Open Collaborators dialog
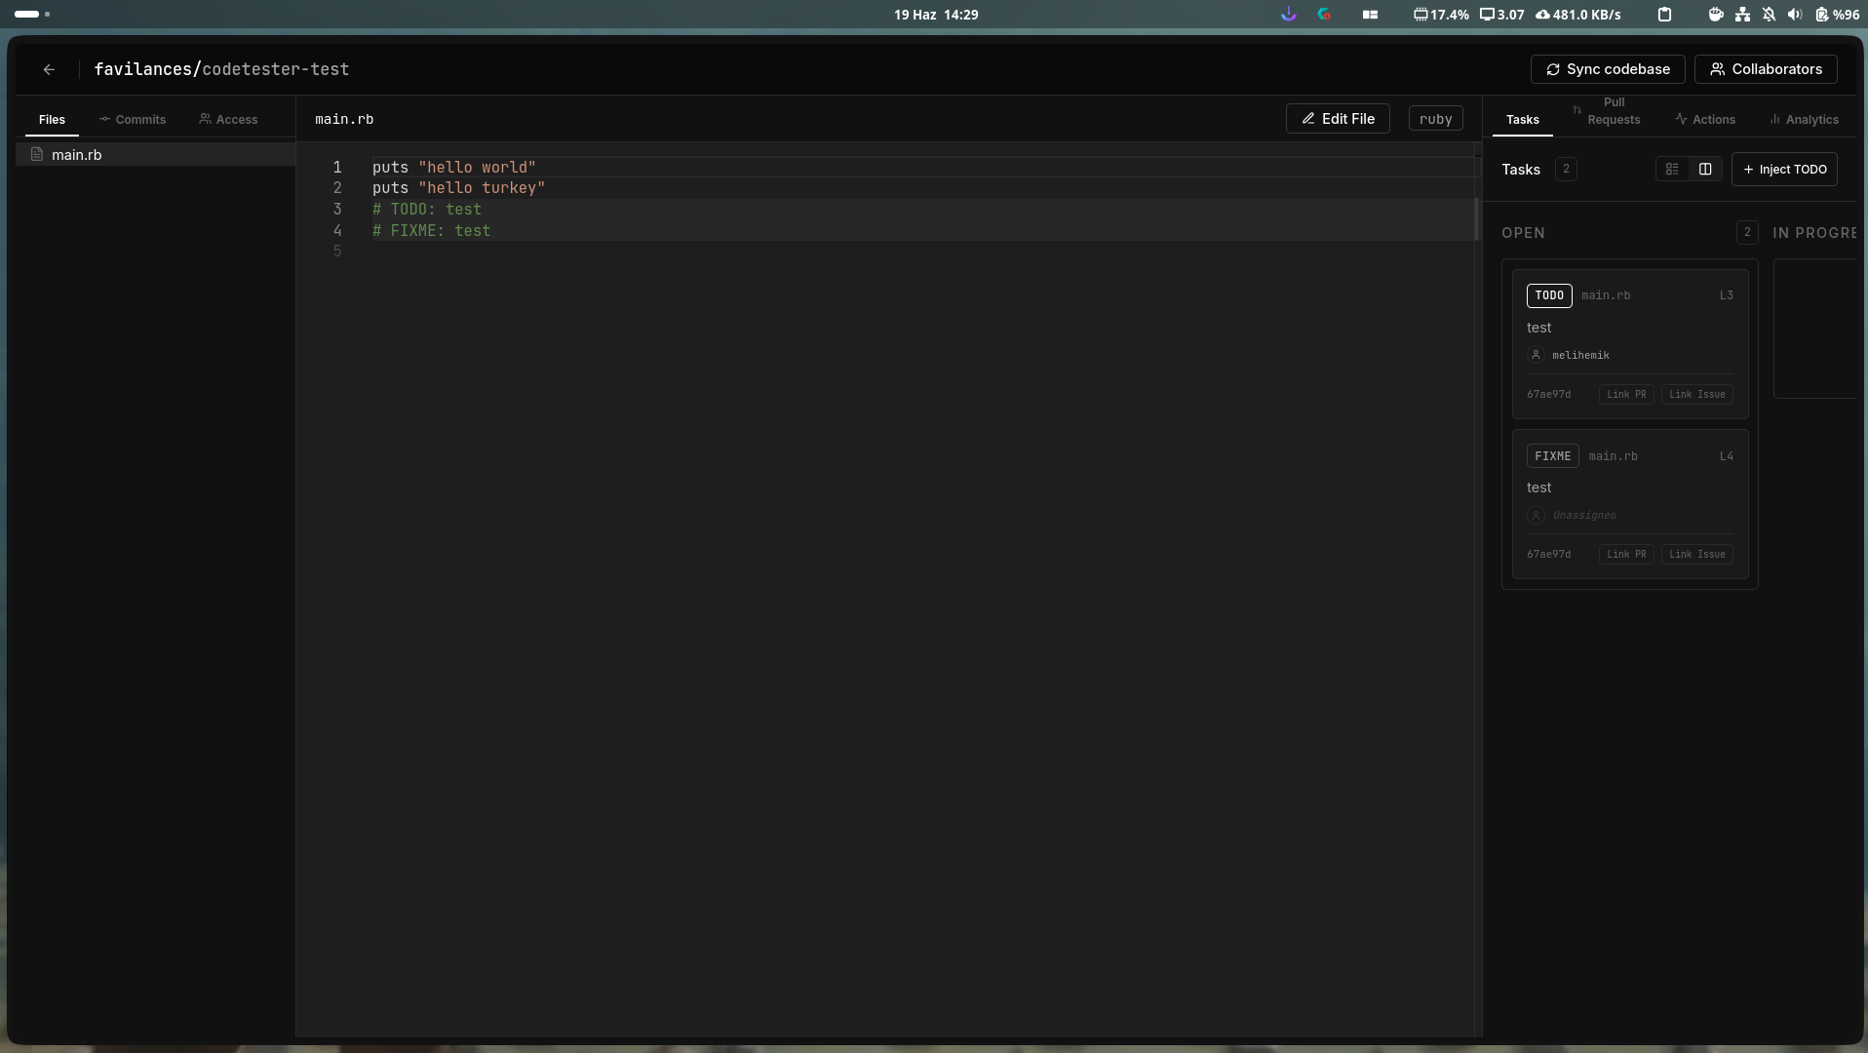 tap(1766, 69)
